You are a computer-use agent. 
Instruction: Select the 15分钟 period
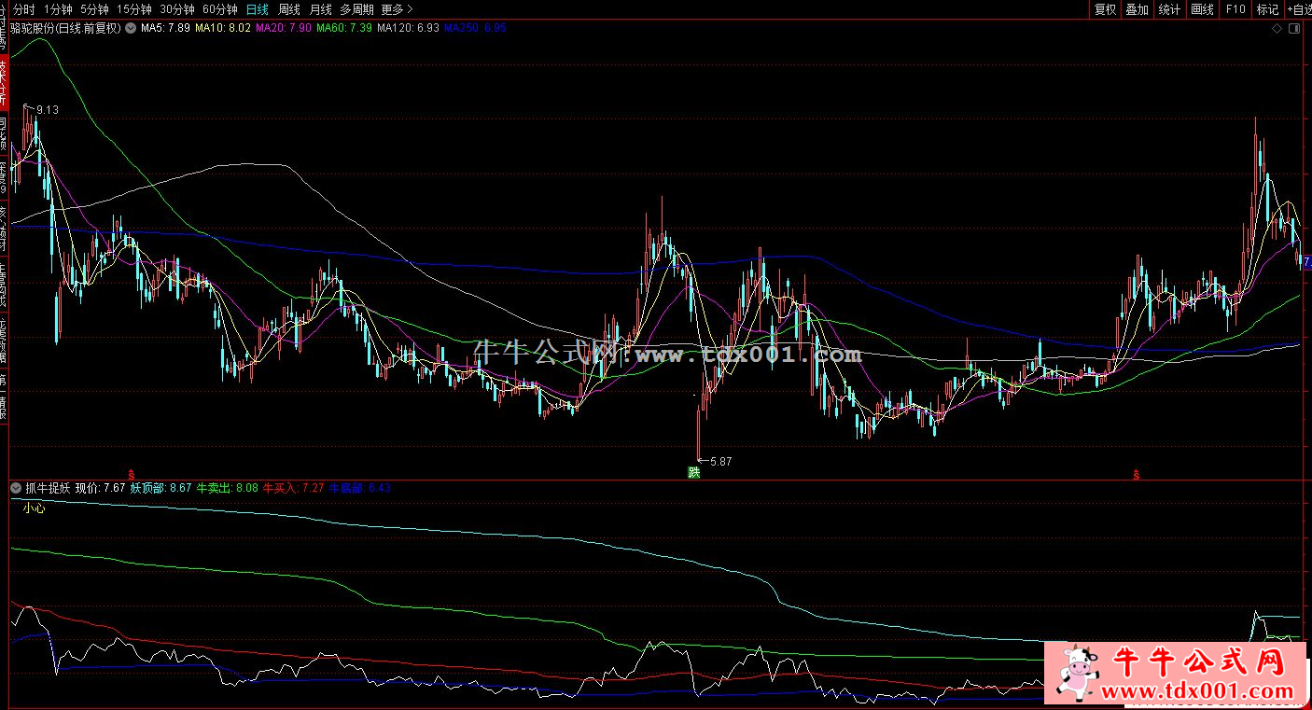click(x=134, y=9)
